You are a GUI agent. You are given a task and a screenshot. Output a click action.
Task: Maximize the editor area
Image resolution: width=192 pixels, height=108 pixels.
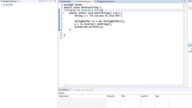(185, 1)
